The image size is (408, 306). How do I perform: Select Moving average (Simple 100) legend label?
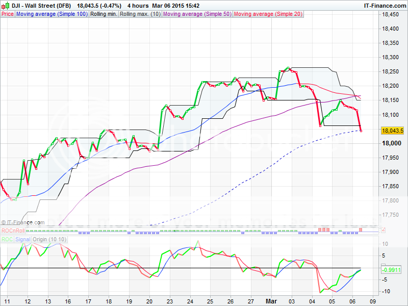tap(52, 14)
